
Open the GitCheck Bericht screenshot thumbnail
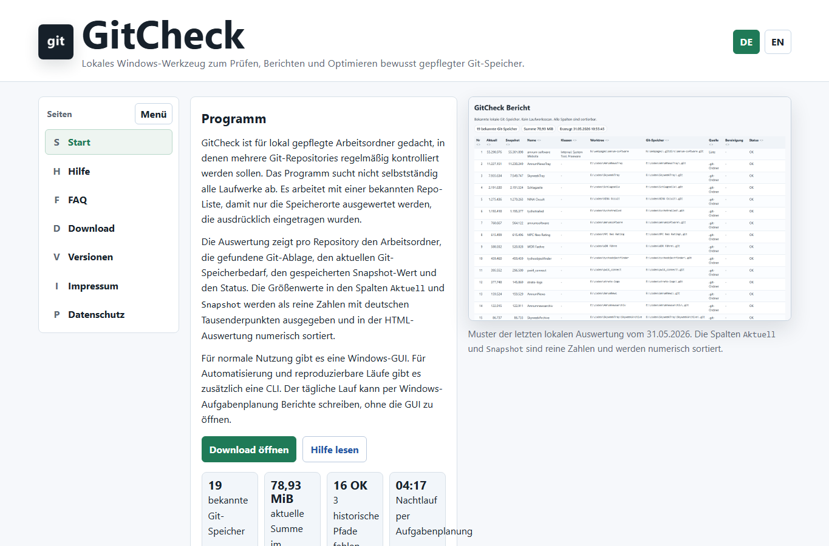click(x=630, y=209)
